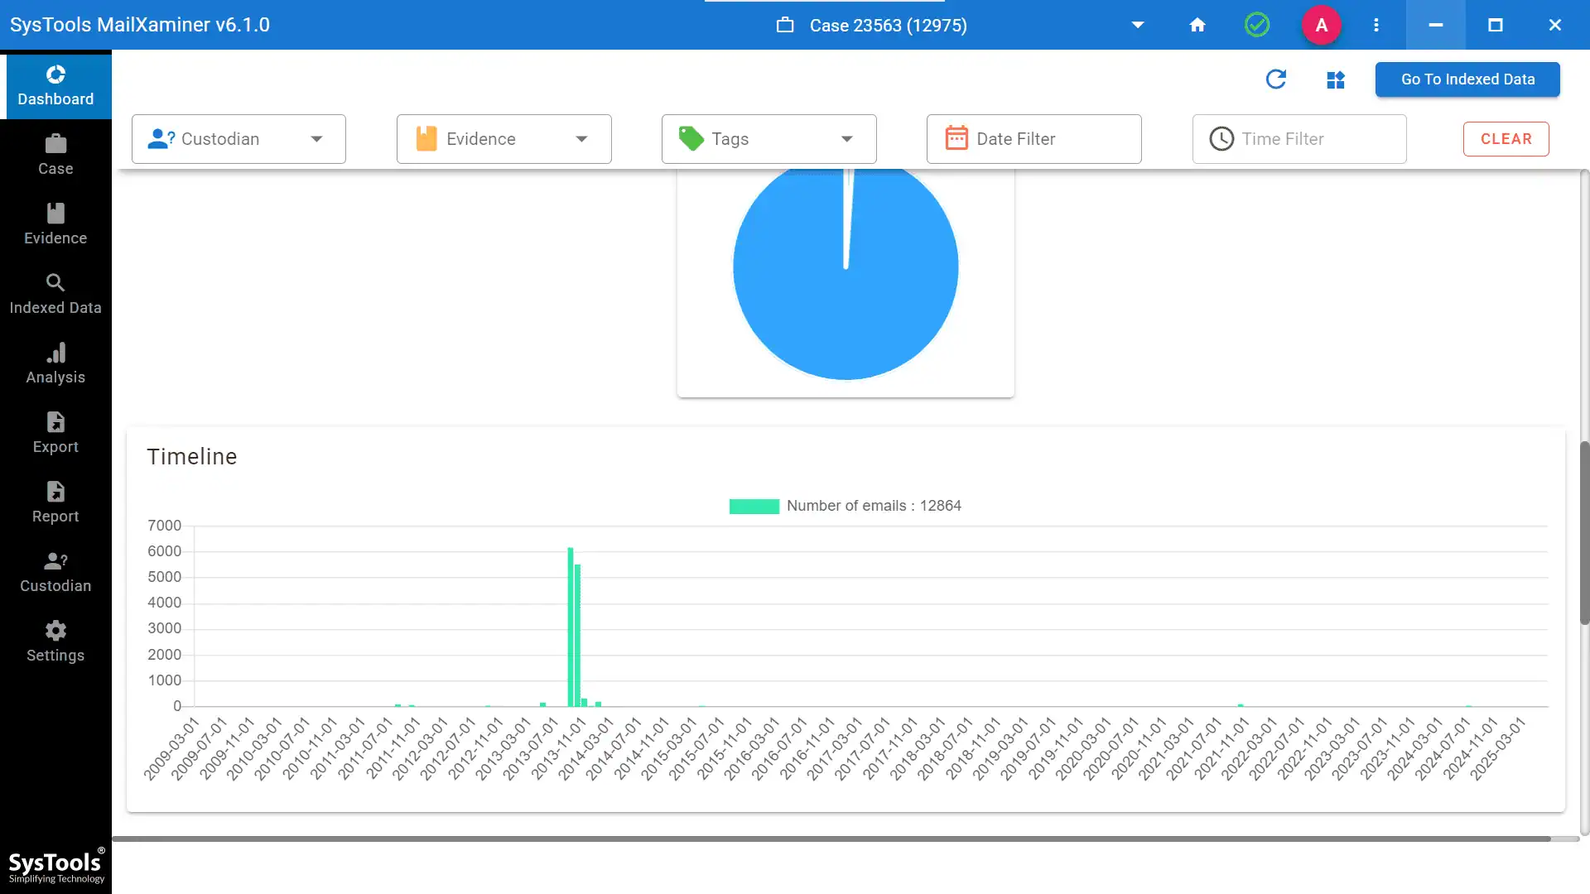Click Case 23563 (12975) title text
Screen dimensions: 1590x894
[888, 25]
